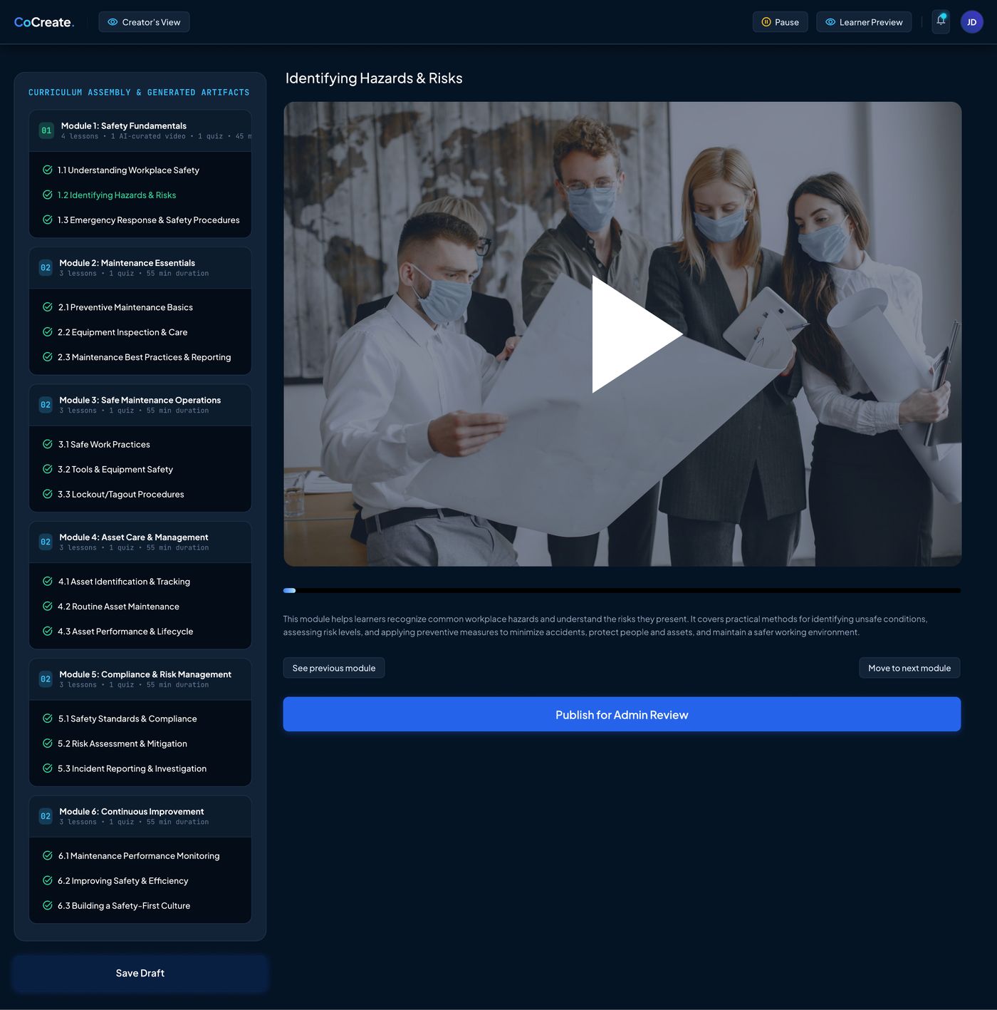Move to next module

[909, 668]
